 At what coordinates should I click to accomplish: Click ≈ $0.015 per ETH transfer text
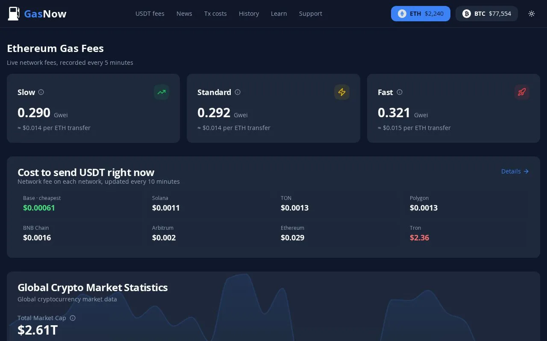coord(414,128)
